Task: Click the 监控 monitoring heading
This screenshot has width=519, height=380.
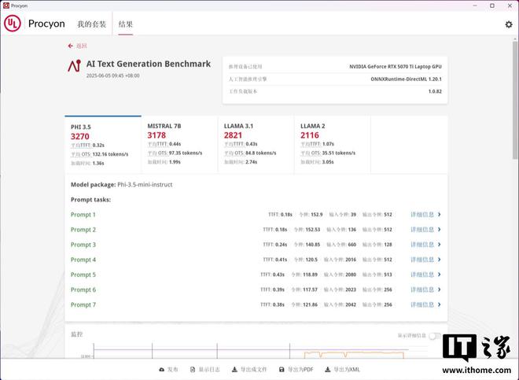Action: (x=77, y=334)
